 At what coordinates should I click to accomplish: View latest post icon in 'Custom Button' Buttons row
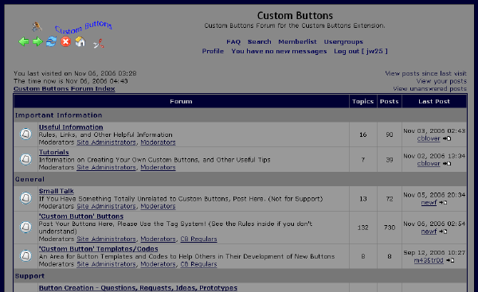coord(443,232)
